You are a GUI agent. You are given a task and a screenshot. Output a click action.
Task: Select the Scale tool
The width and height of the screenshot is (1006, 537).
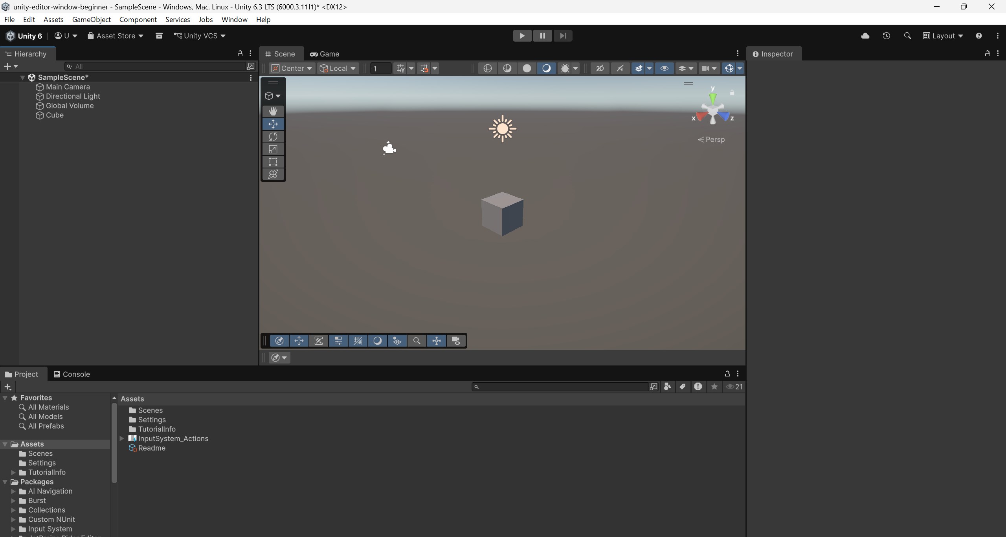pyautogui.click(x=273, y=149)
